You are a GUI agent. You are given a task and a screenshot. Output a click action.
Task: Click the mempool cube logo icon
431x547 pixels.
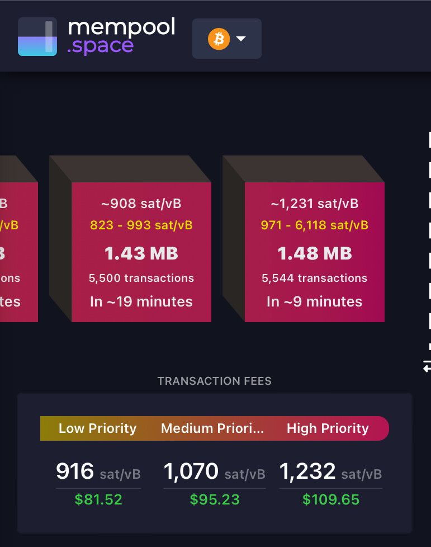[x=37, y=37]
